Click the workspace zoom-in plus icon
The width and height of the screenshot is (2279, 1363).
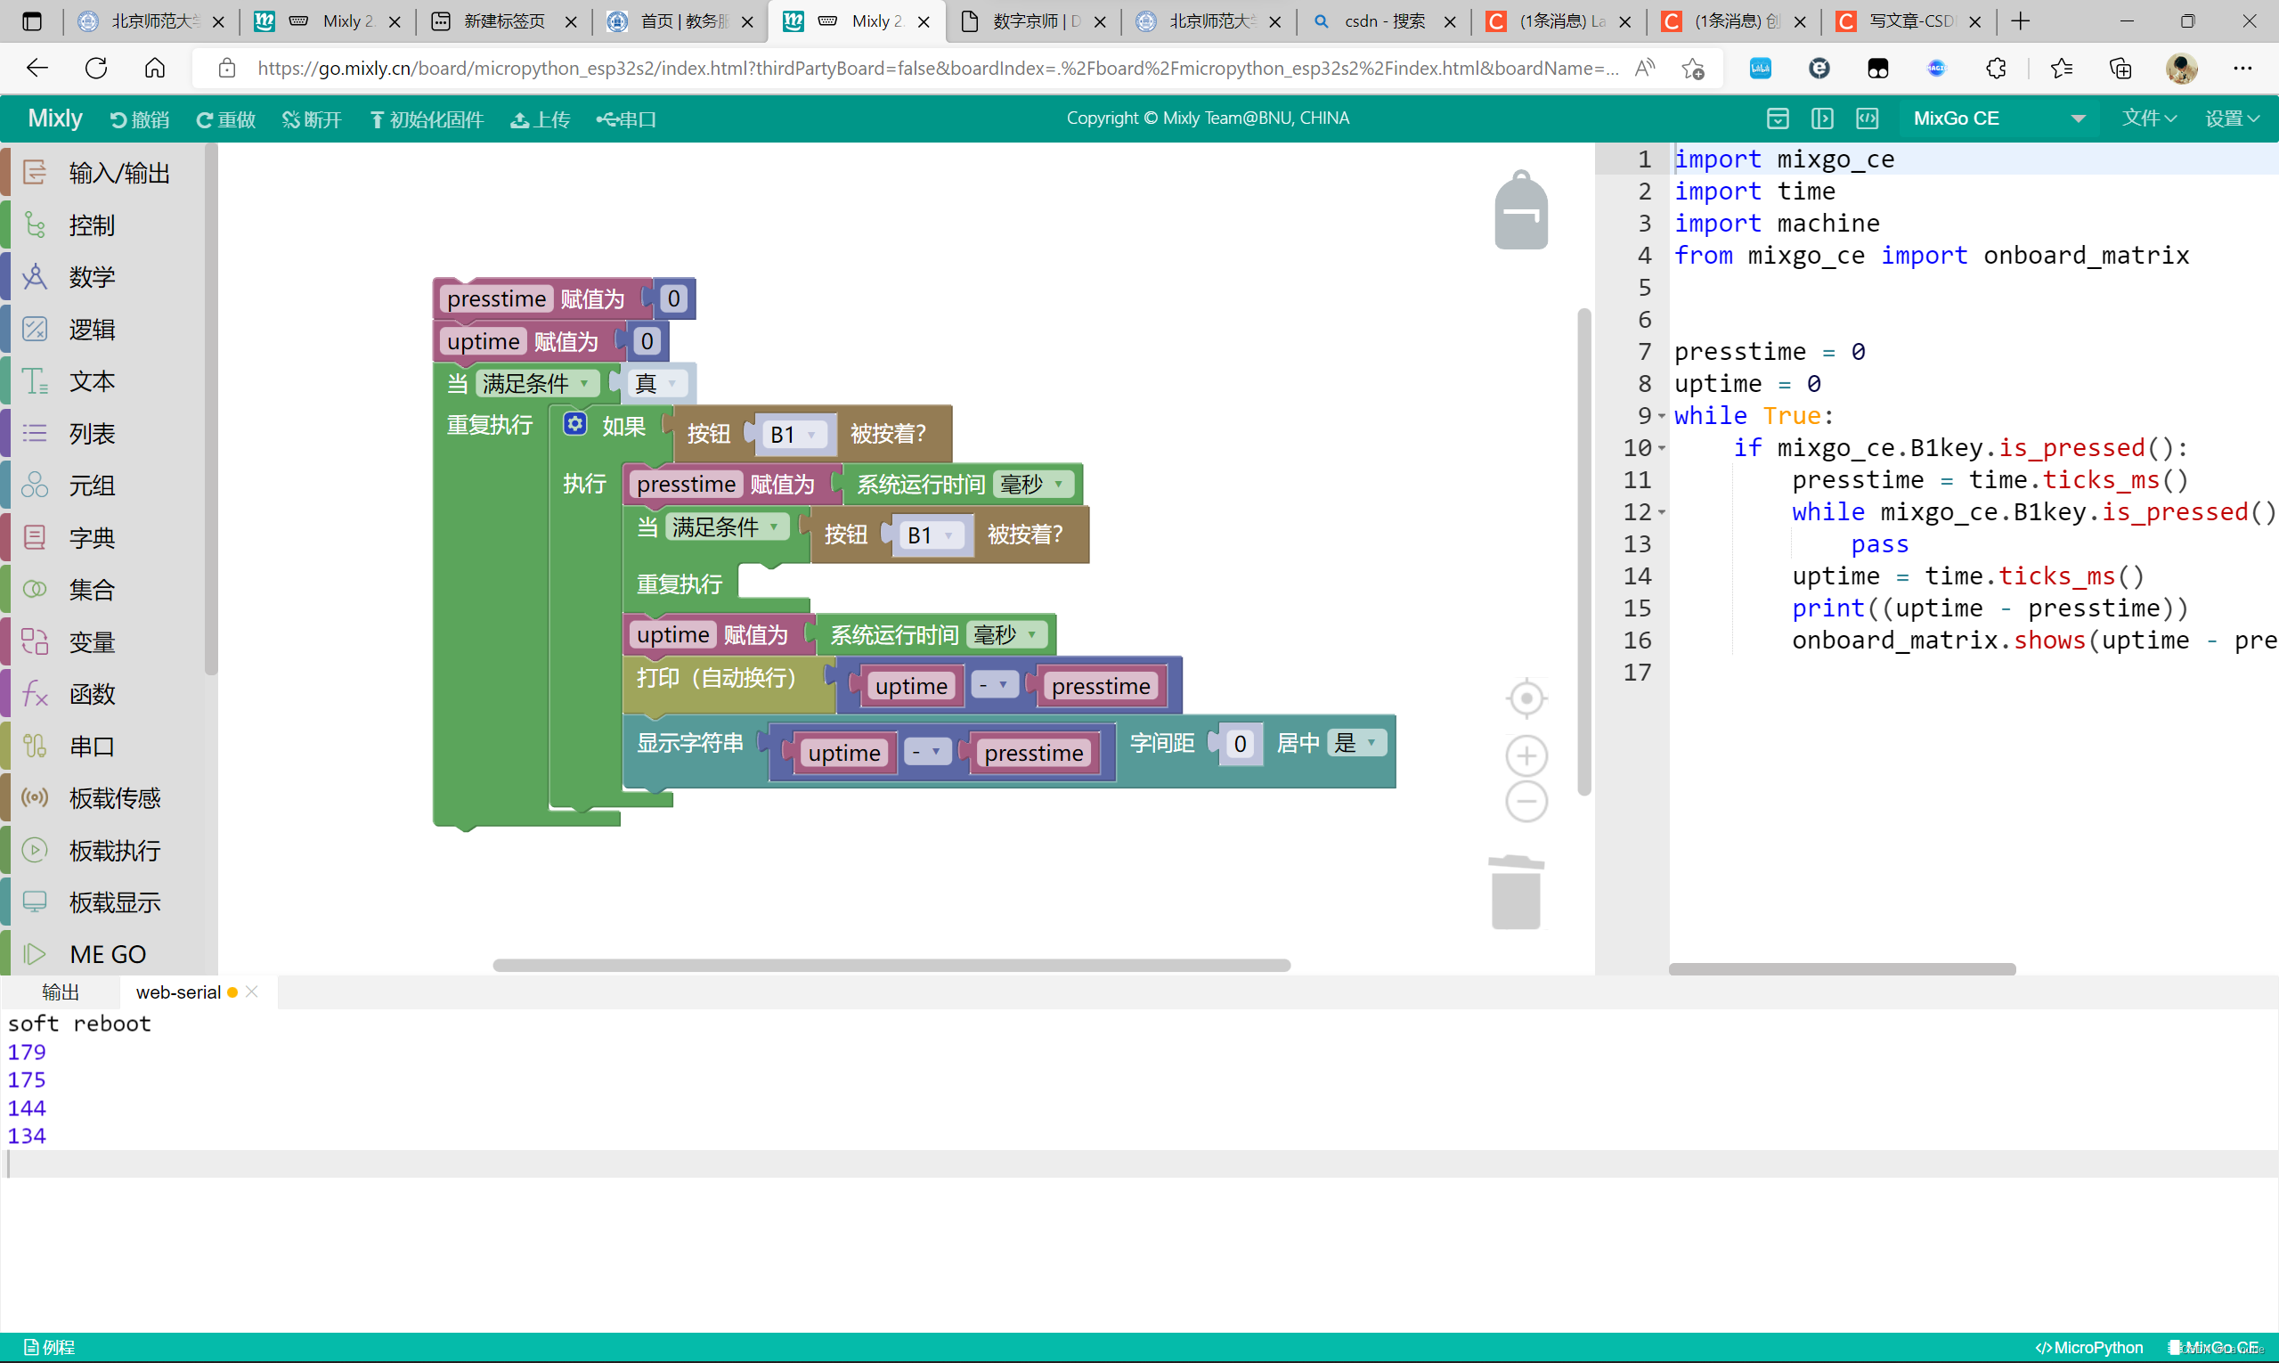click(x=1526, y=756)
